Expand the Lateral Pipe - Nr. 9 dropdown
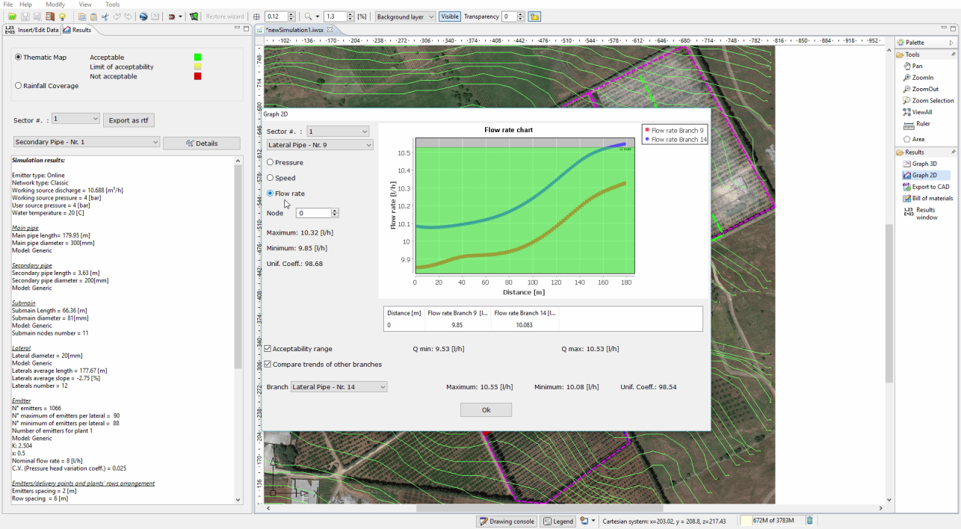Screen dimensions: 961x529 pyautogui.click(x=319, y=145)
